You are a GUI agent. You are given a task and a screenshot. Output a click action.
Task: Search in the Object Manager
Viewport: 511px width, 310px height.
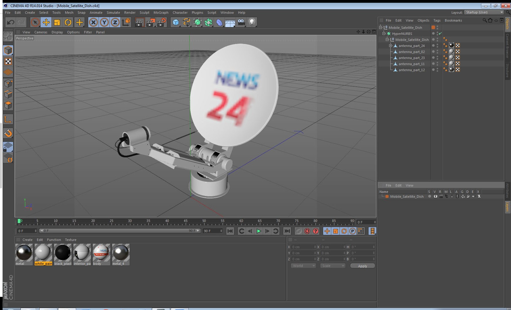(x=485, y=20)
